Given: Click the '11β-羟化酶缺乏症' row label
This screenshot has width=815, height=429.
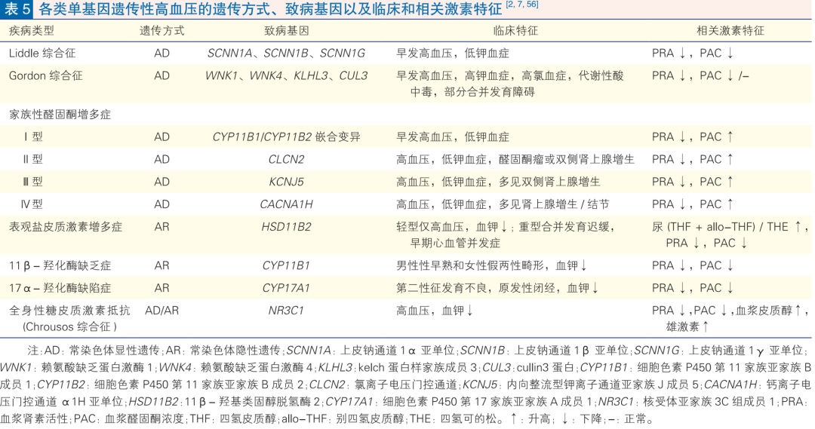Looking at the screenshot, I should [60, 265].
